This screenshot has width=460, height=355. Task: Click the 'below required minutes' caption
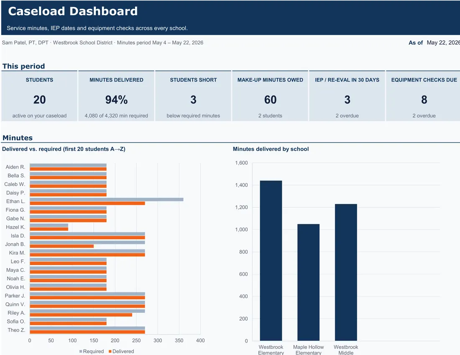pyautogui.click(x=193, y=115)
